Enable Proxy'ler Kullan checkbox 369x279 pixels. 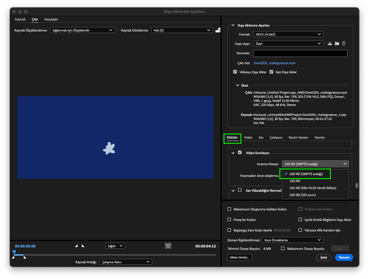229,219
